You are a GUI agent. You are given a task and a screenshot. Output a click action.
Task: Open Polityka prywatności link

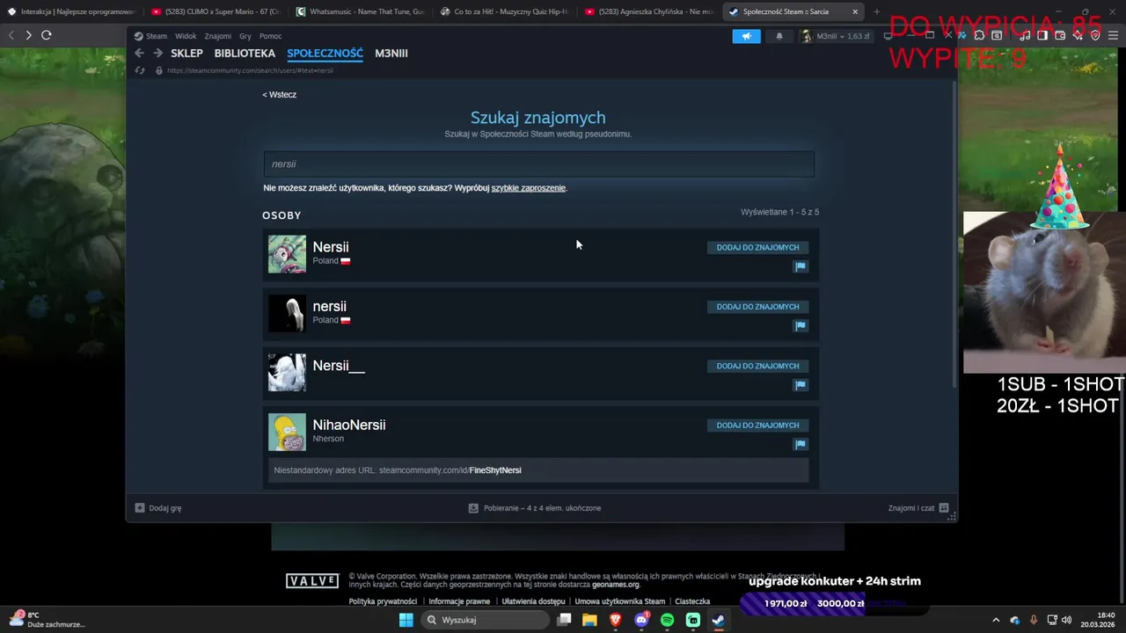[x=383, y=601]
